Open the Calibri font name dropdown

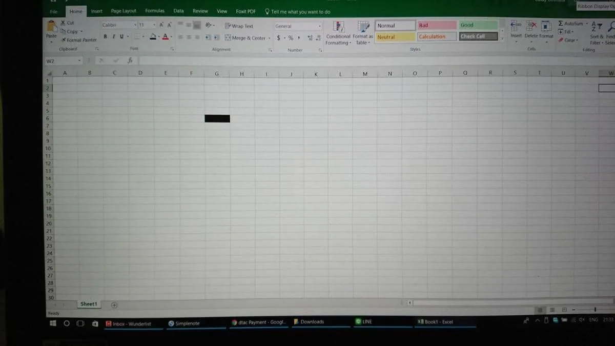coord(135,25)
